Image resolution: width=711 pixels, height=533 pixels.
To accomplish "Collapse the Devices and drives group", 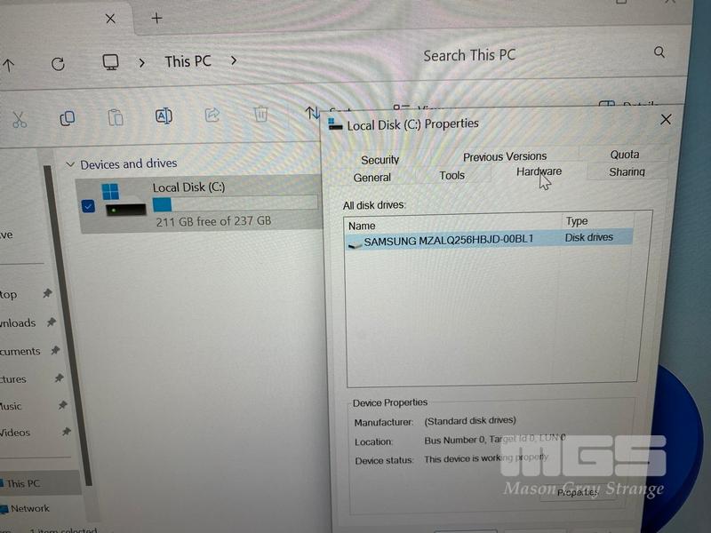I will coord(70,164).
